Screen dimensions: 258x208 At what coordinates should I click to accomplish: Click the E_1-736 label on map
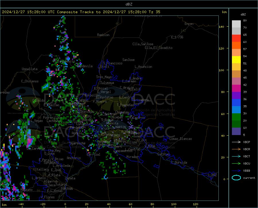177,37
